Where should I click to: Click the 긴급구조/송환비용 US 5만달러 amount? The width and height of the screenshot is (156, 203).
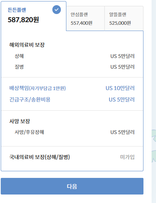click(122, 100)
